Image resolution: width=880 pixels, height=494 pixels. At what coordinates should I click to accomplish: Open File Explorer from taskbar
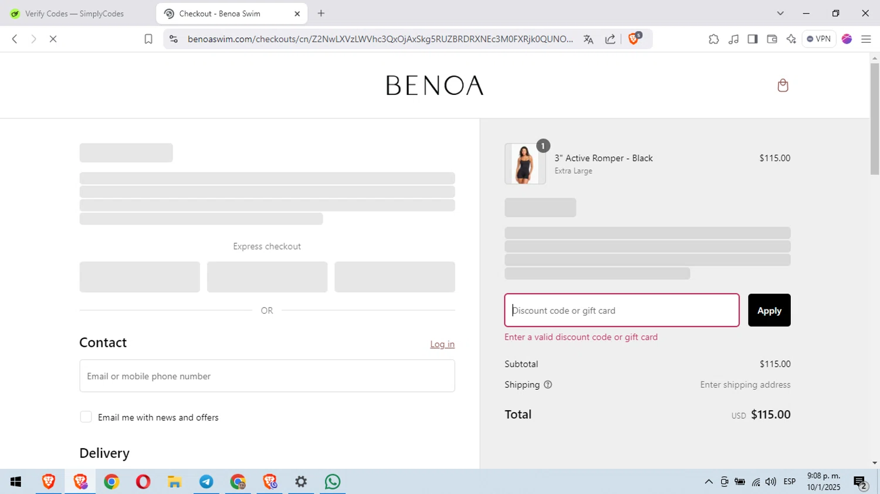coord(175,482)
